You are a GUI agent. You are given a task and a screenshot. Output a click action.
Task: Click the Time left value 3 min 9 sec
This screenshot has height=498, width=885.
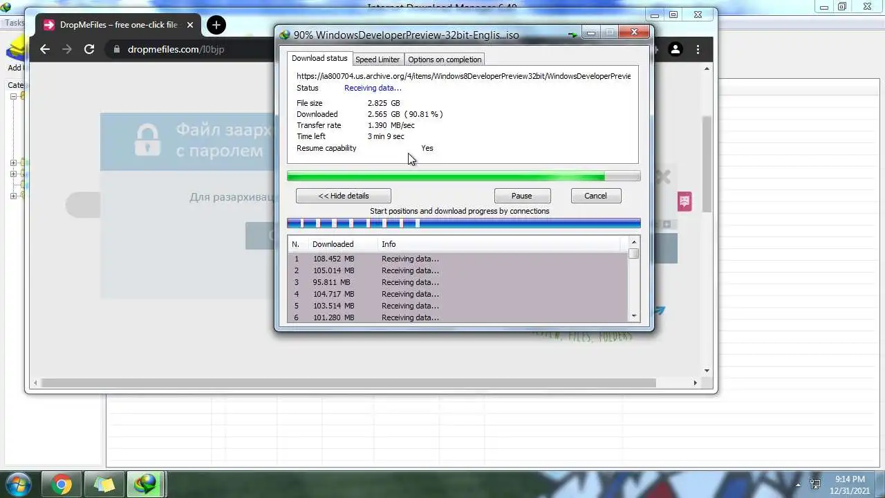[x=386, y=136]
